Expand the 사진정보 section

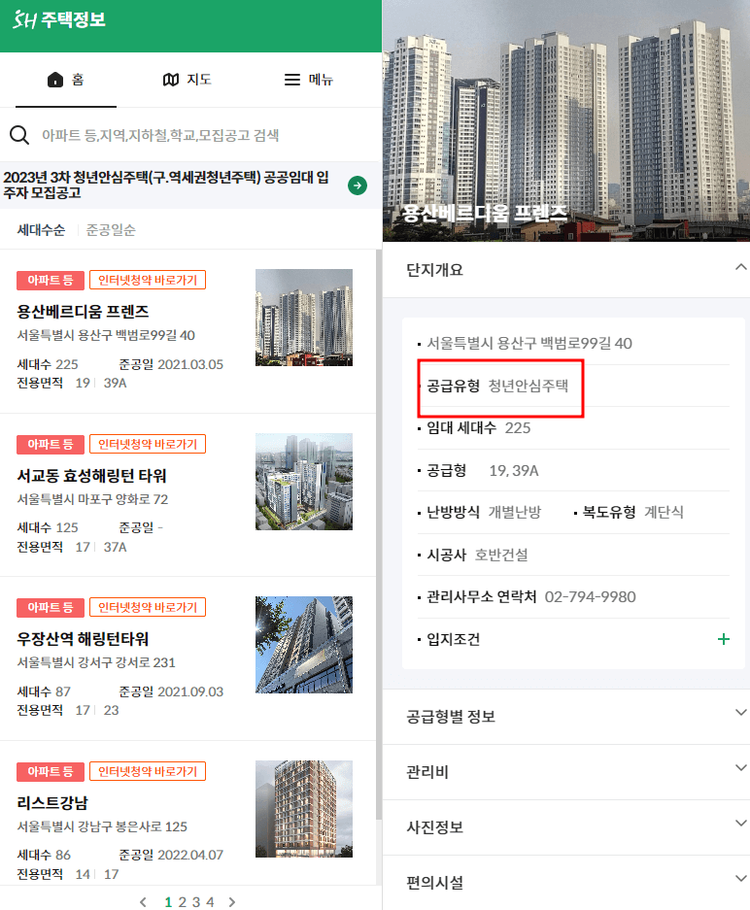(566, 827)
